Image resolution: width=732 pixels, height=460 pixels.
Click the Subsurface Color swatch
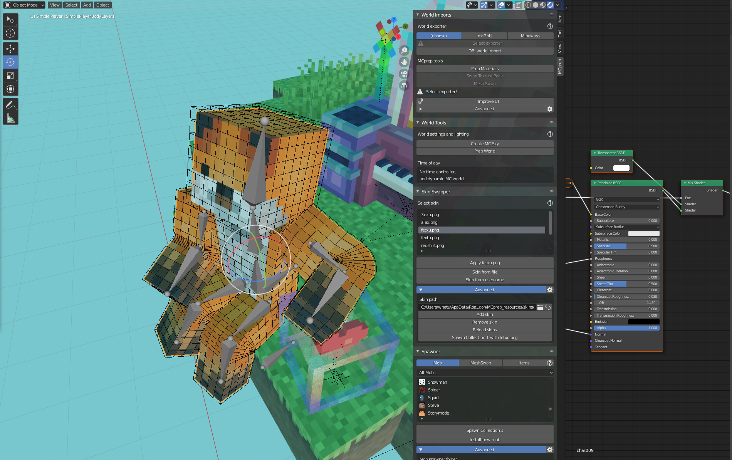643,233
